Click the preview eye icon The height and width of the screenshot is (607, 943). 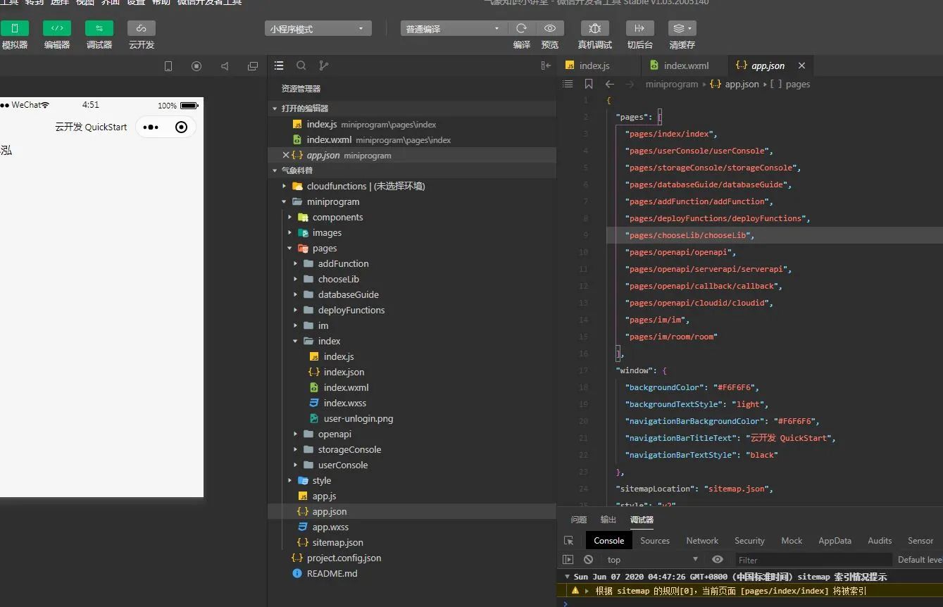click(x=549, y=28)
